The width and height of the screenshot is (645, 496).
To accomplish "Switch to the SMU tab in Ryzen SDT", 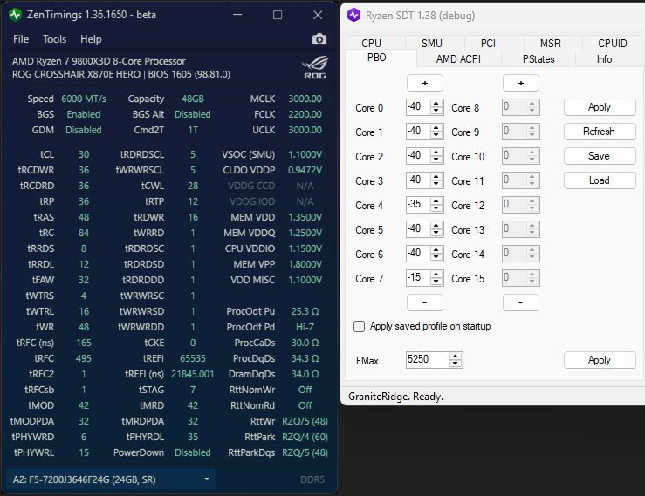I will [x=431, y=43].
